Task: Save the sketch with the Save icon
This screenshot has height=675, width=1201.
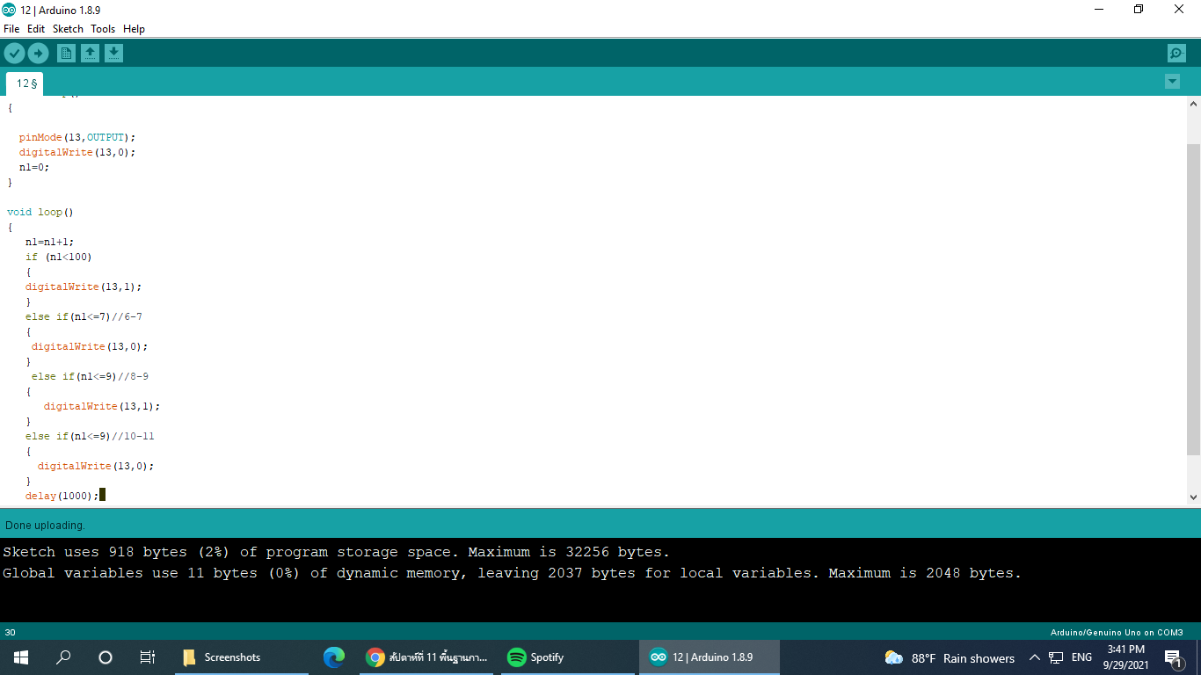Action: [x=113, y=54]
